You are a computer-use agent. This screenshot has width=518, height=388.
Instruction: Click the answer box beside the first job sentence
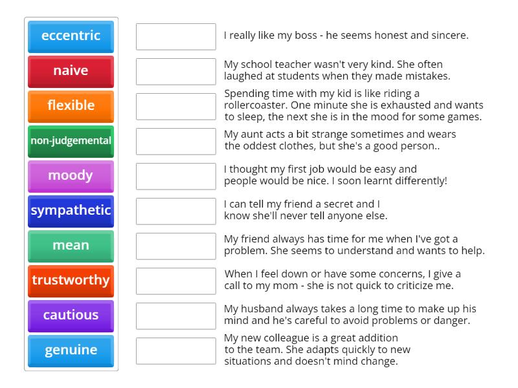click(175, 175)
